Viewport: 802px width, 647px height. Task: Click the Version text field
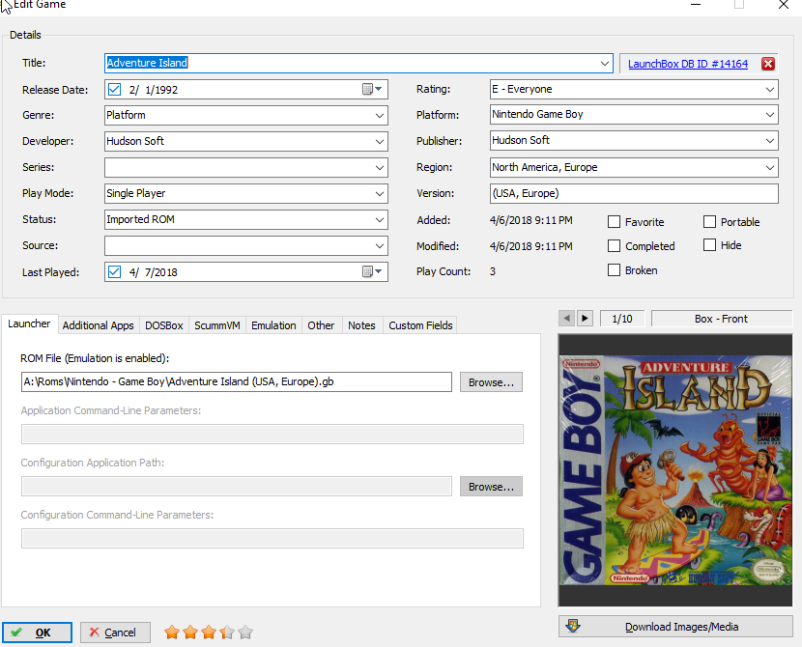[x=634, y=194]
